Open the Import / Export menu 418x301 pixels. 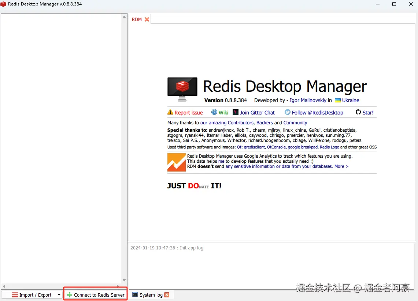(32, 295)
